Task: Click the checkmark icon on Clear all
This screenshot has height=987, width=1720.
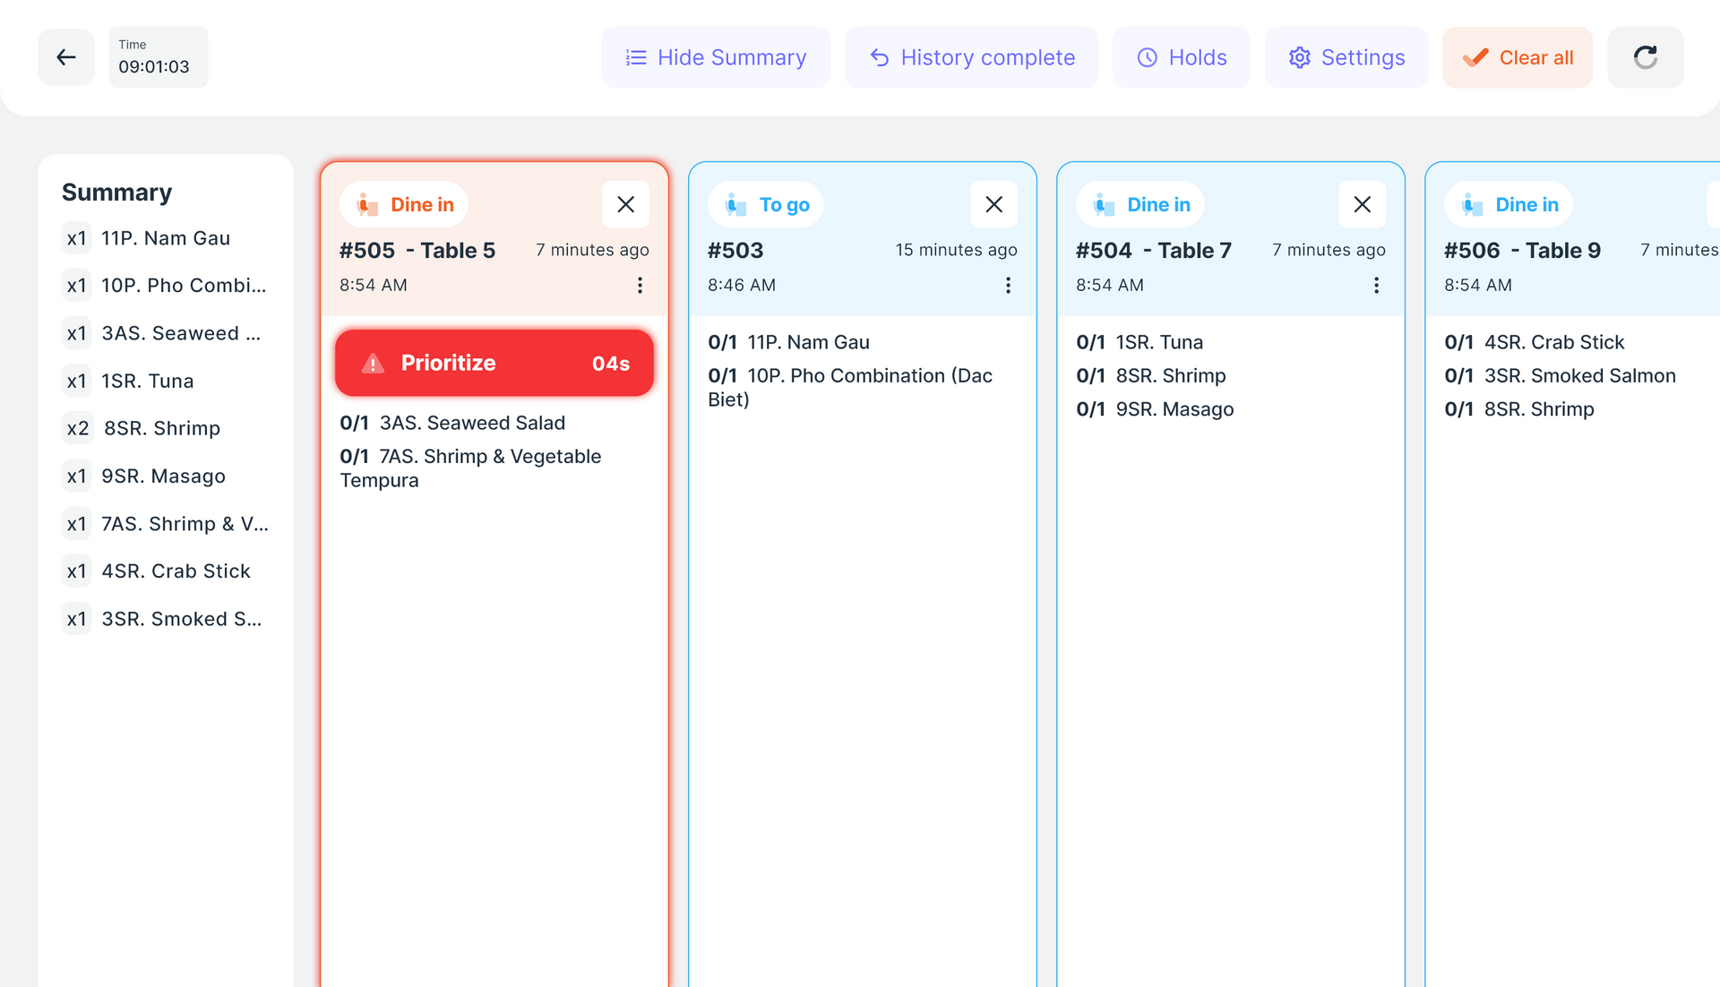Action: click(x=1473, y=56)
